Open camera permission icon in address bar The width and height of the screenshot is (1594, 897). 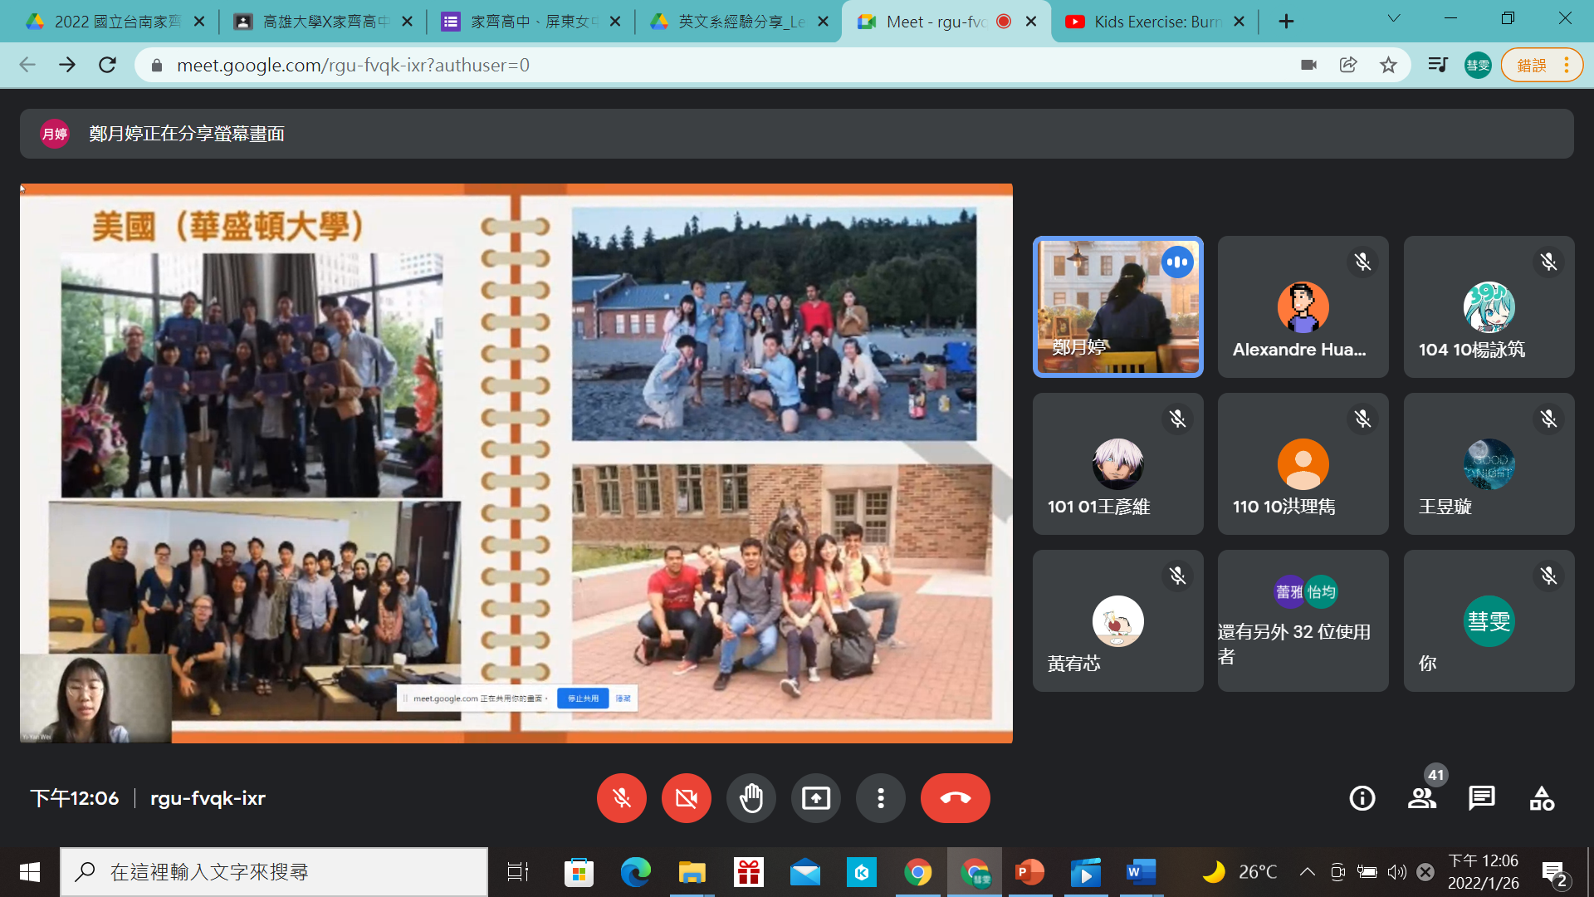point(1308,65)
